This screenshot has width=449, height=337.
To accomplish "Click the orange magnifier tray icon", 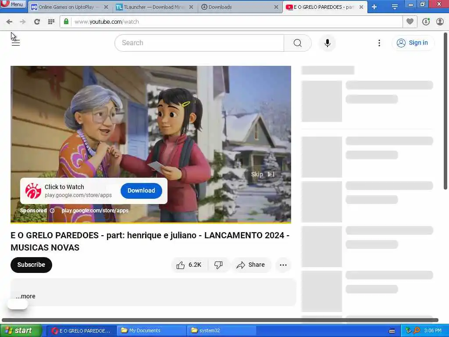I will 417,330.
